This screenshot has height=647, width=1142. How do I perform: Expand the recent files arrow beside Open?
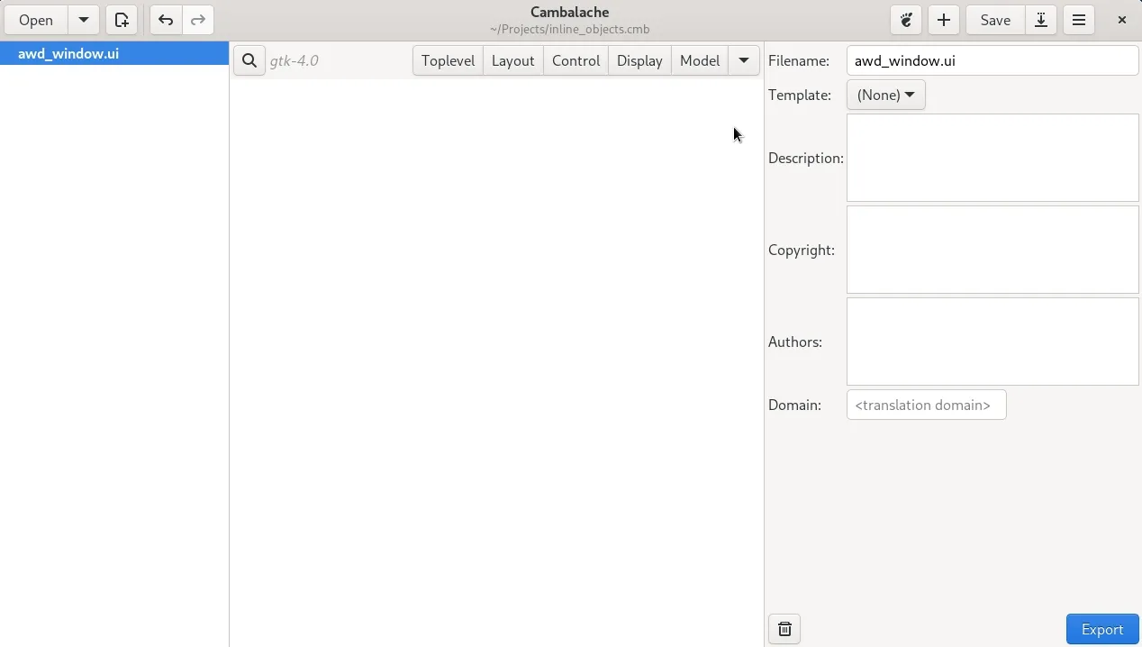click(x=84, y=20)
